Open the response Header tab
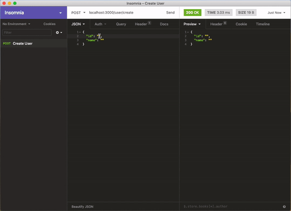The width and height of the screenshot is (291, 211). (x=218, y=24)
